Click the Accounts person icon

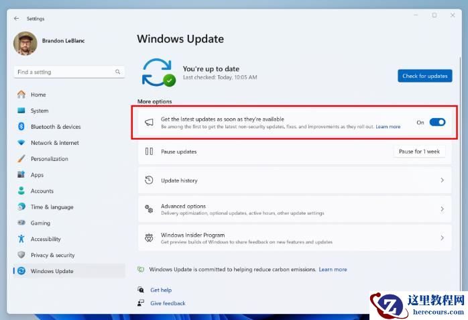[21, 191]
